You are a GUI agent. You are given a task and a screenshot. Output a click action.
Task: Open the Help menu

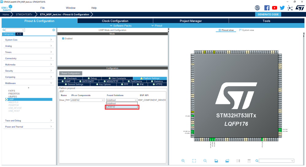pos(94,8)
